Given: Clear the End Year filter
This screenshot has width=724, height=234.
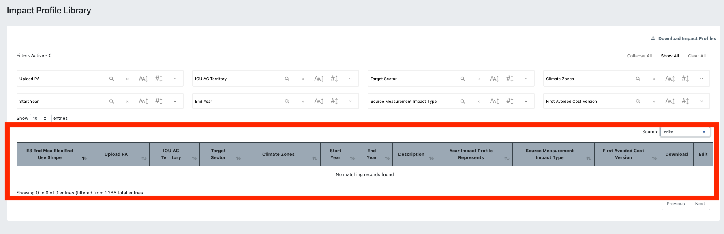Looking at the screenshot, I should [303, 102].
